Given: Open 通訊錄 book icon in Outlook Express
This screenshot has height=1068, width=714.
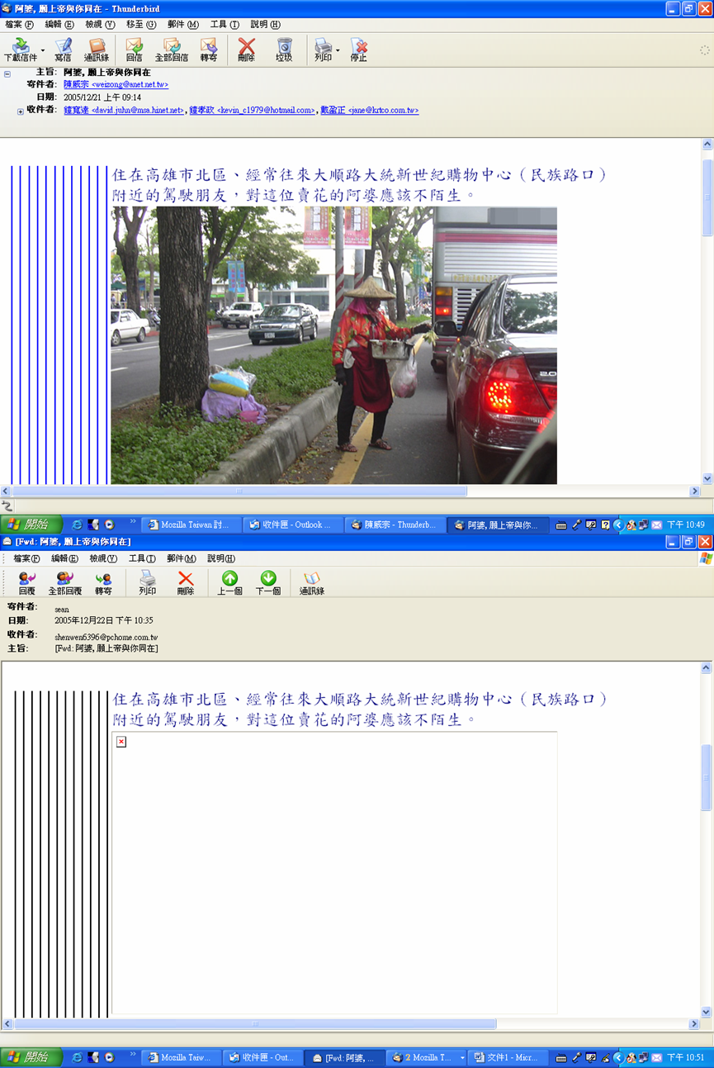Looking at the screenshot, I should click(312, 583).
